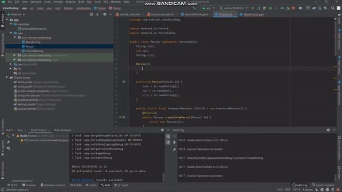
Task: Open the Refactor menu
Action: coord(71,2)
